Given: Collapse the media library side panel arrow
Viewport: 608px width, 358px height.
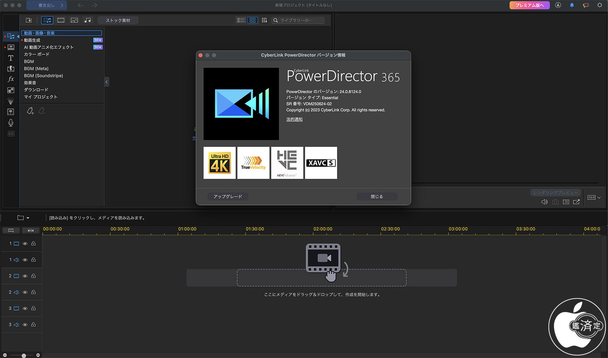Looking at the screenshot, I should click(x=106, y=82).
